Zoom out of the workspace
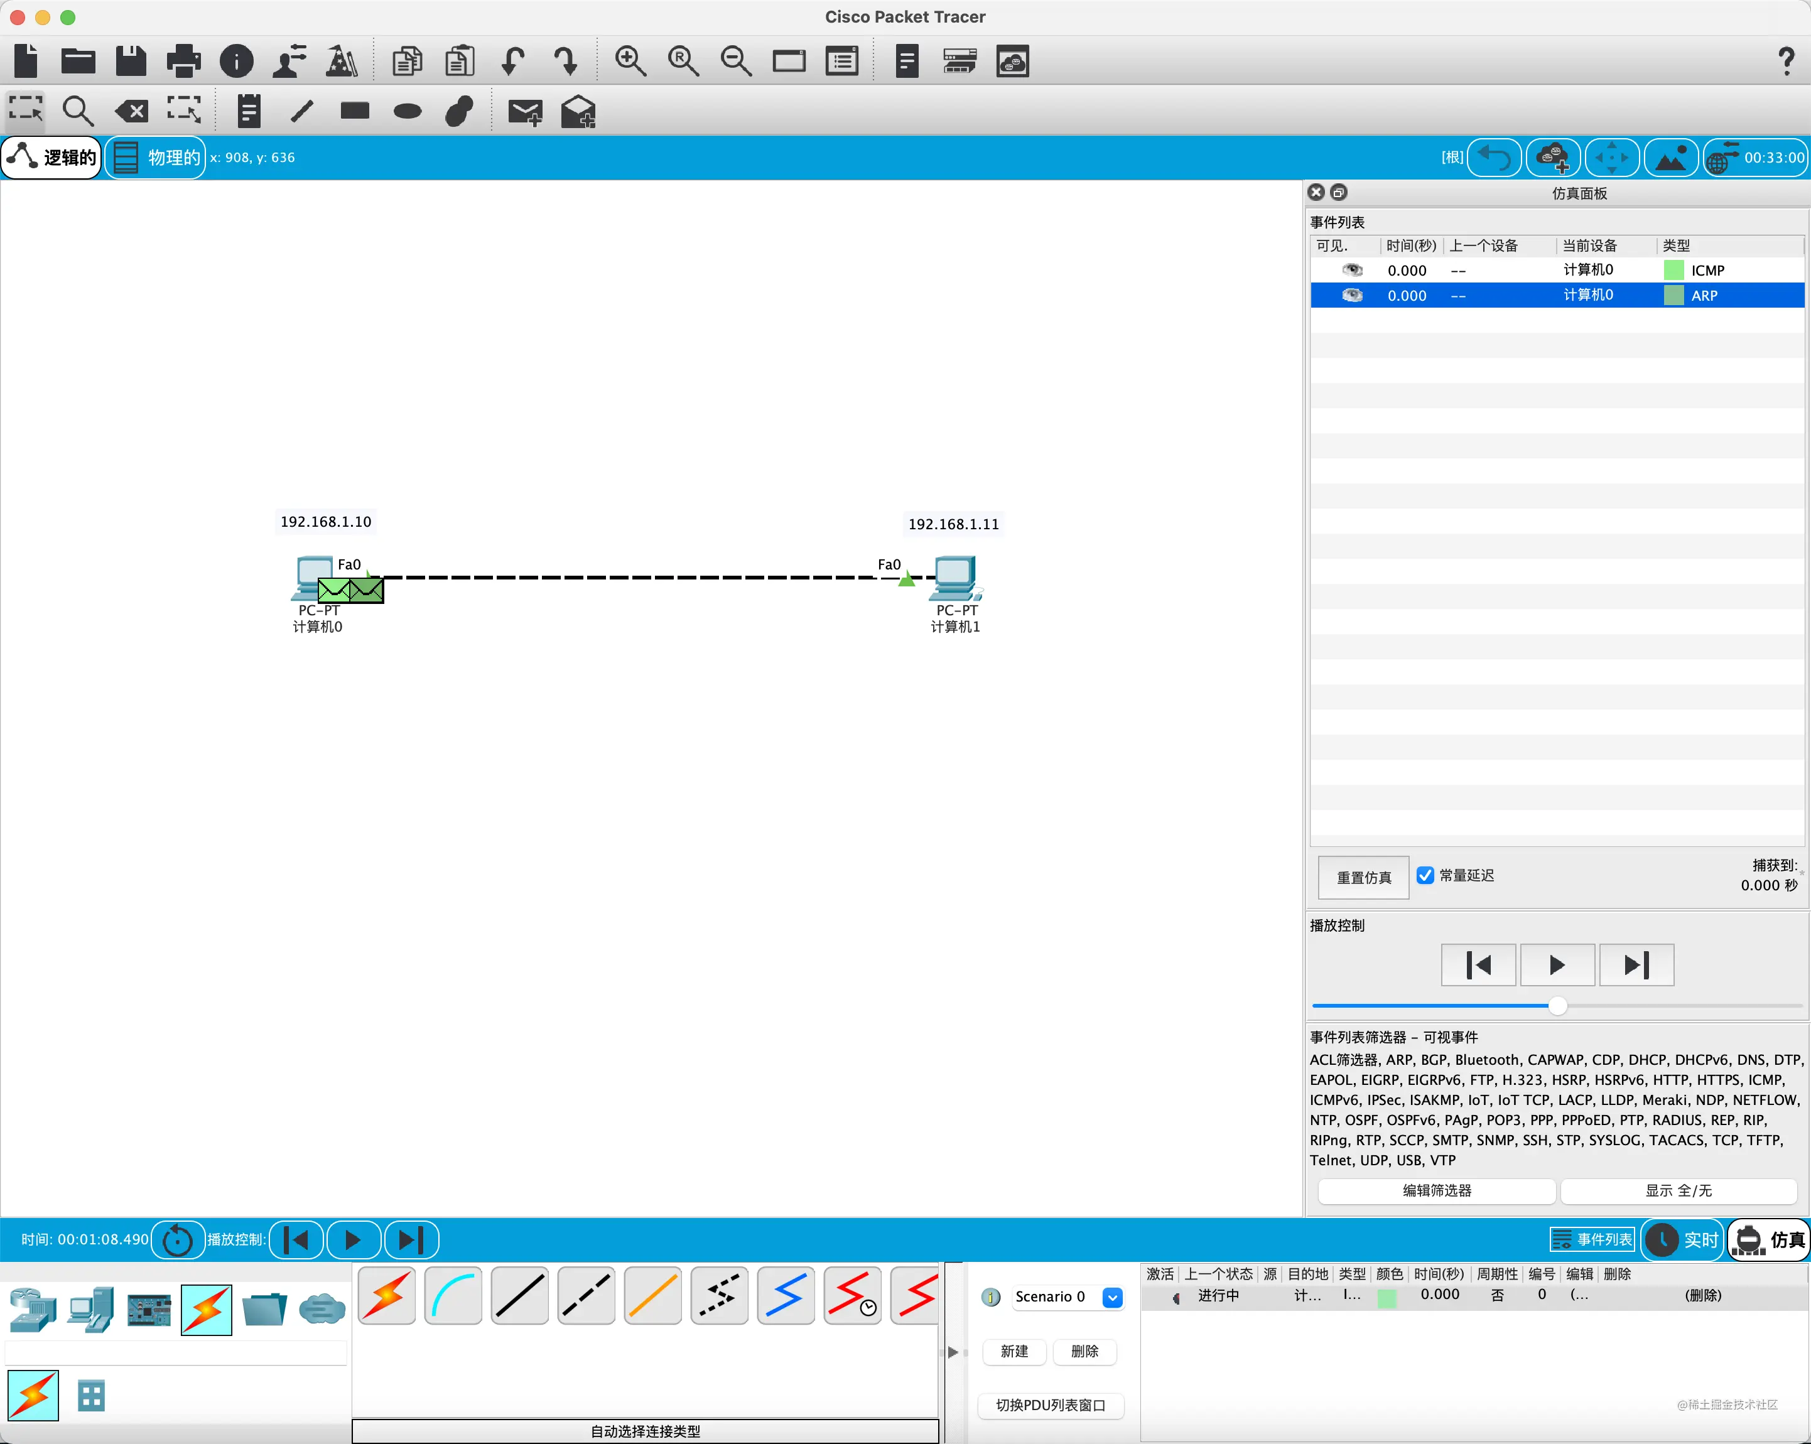 coord(737,60)
